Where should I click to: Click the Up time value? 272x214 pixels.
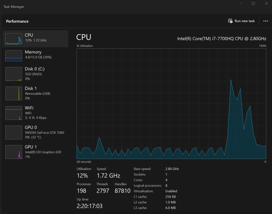[x=90, y=206]
